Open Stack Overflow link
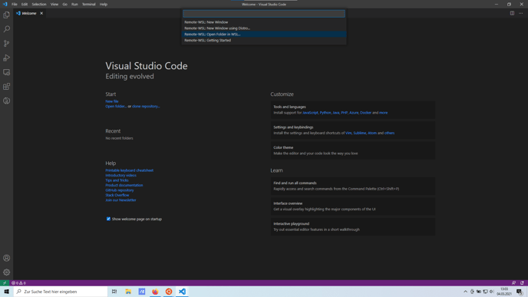 pos(117,195)
